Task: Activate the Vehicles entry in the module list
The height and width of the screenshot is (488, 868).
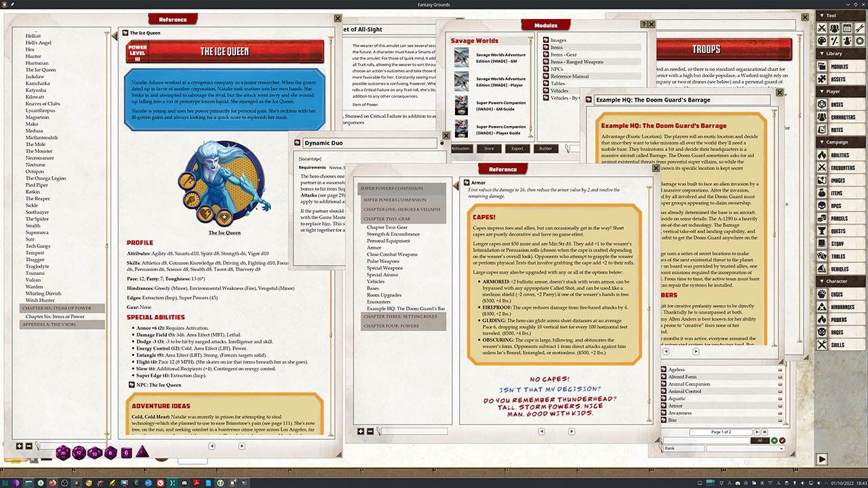Action: [559, 90]
